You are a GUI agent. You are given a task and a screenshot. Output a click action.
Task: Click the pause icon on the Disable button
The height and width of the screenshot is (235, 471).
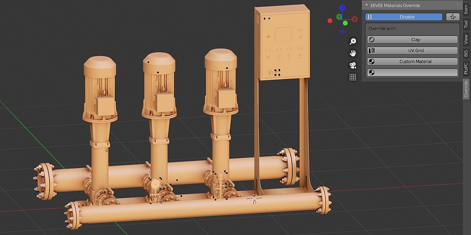pos(369,16)
